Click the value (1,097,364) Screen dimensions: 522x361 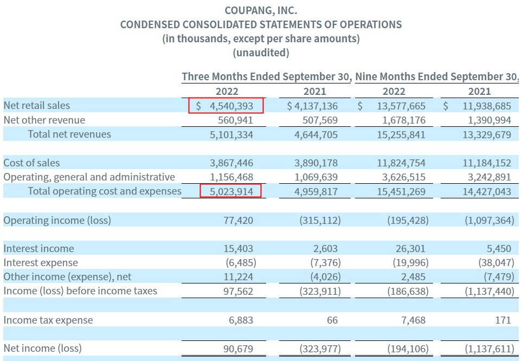[489, 221]
